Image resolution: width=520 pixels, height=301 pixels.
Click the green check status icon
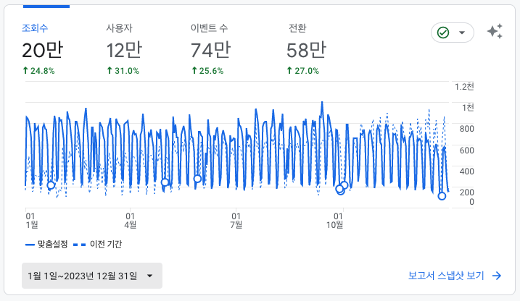click(x=443, y=33)
